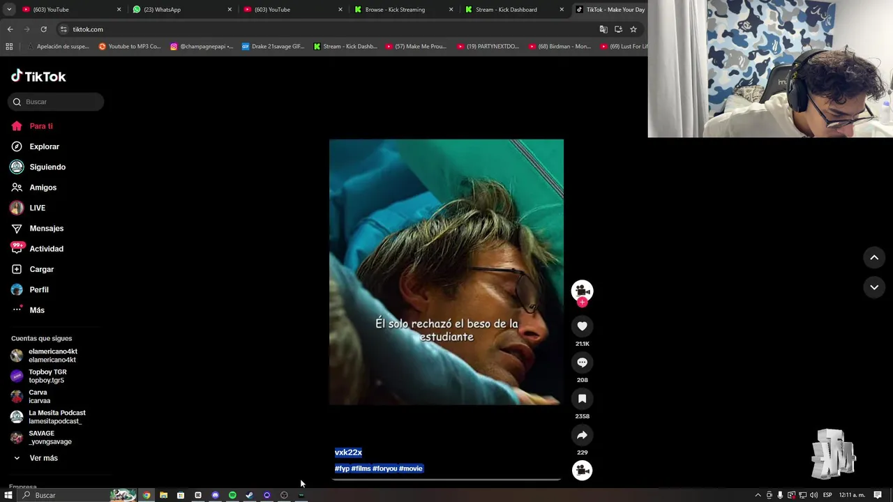Open the Stream - Kick Dashb... bookmark

(345, 47)
